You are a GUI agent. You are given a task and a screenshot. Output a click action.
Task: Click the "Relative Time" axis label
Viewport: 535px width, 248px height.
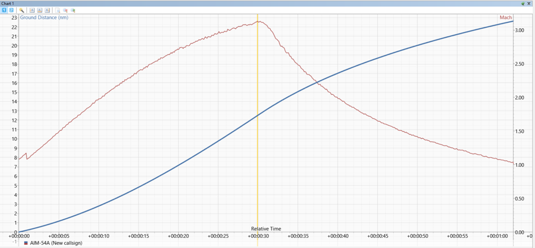point(266,229)
